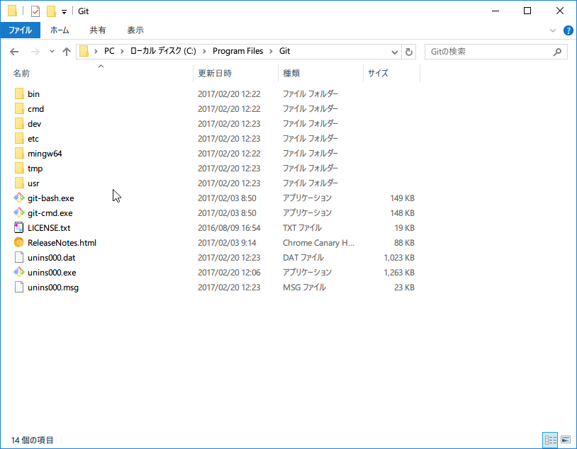Click the dev folder icon

19,123
